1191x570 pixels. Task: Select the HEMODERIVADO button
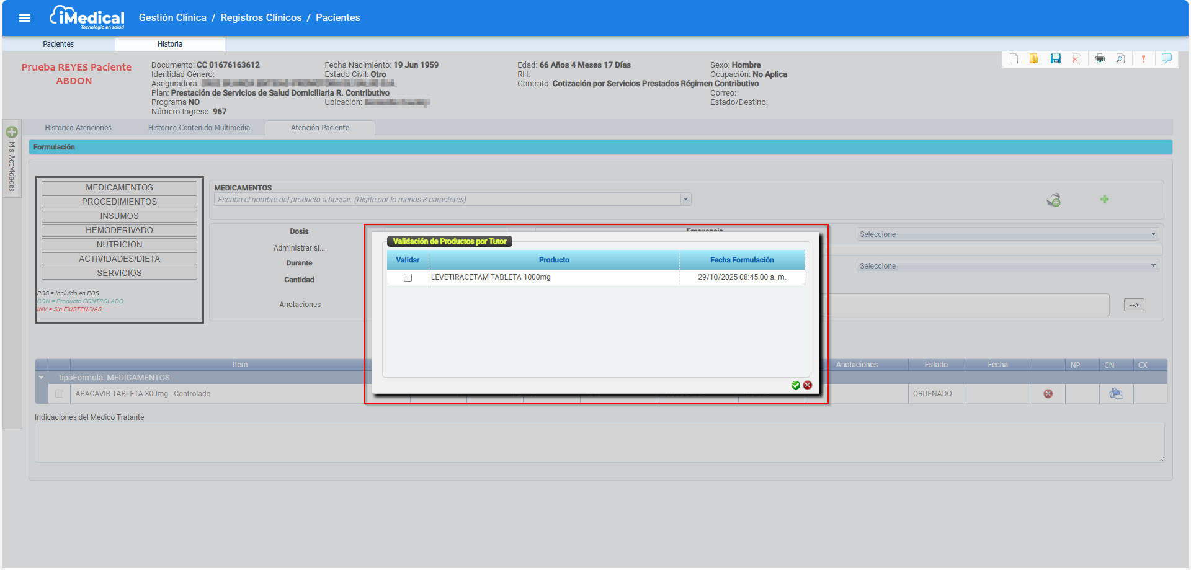point(119,230)
